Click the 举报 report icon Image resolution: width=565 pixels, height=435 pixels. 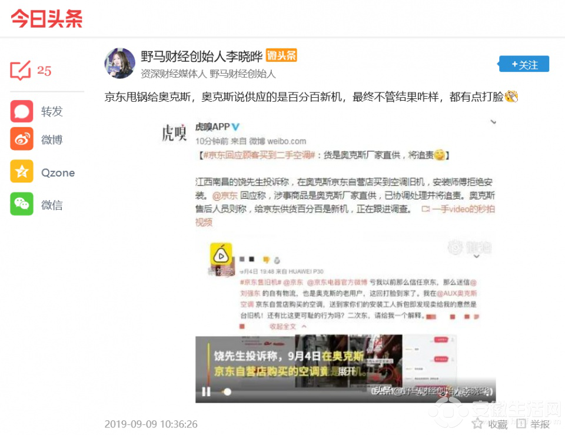(x=521, y=424)
